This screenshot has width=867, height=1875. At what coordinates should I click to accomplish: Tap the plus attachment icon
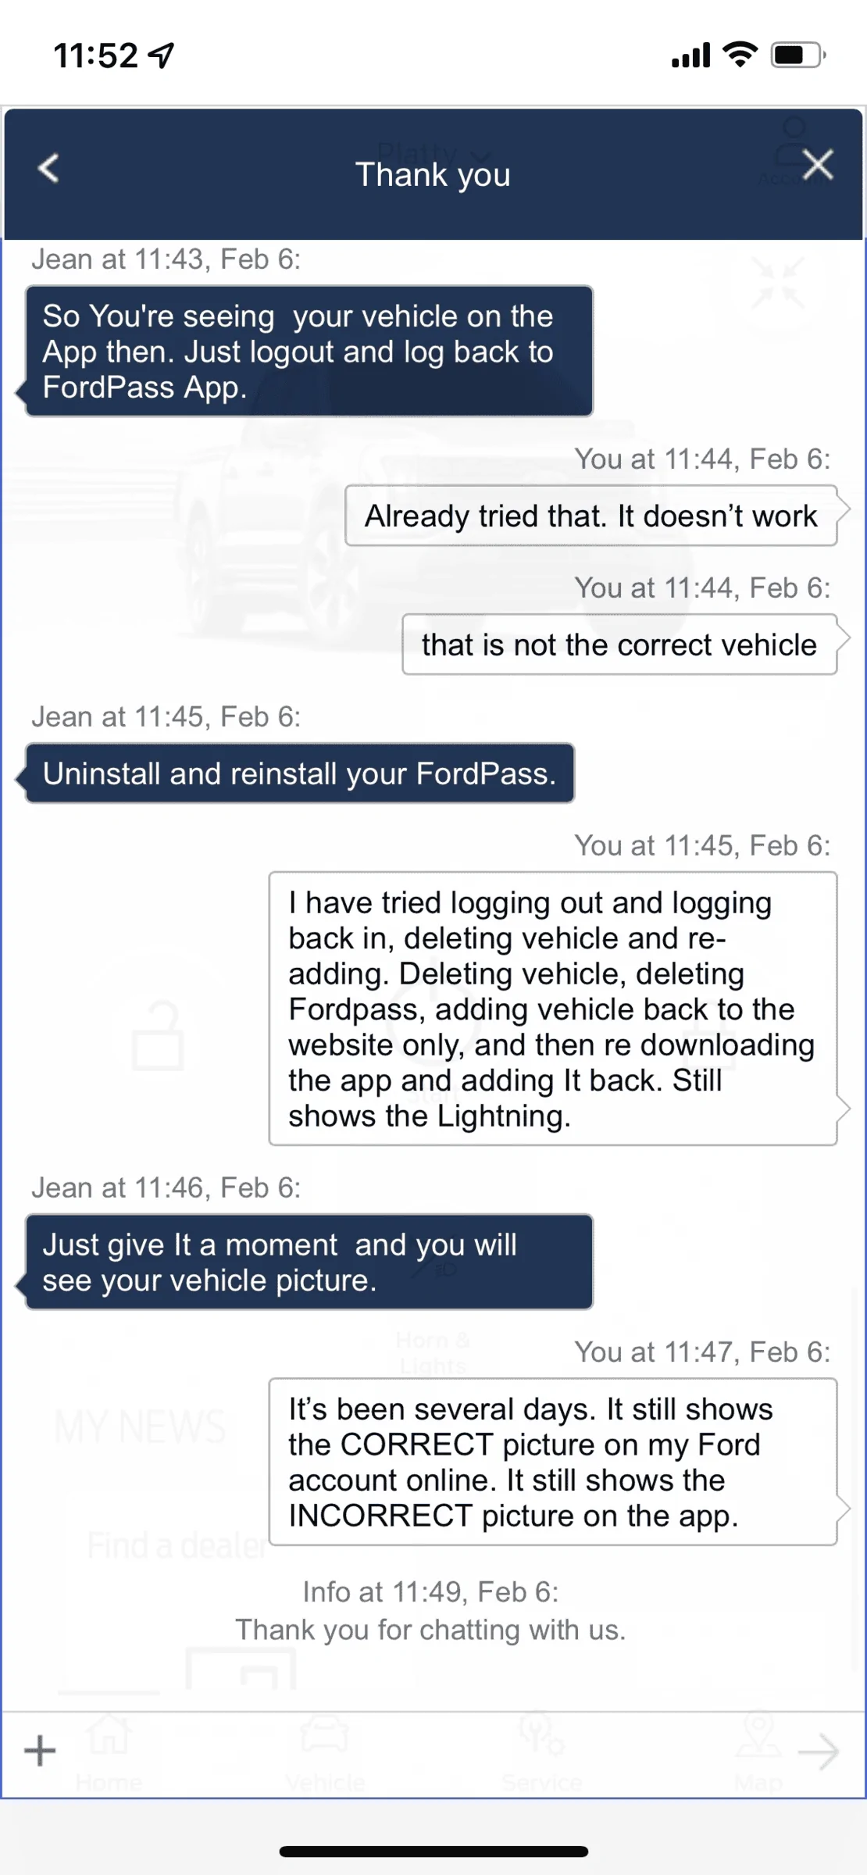pos(40,1751)
